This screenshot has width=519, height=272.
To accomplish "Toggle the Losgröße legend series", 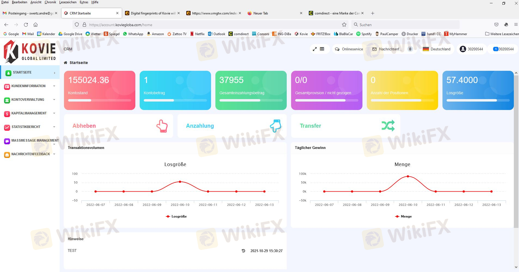I will click(176, 216).
